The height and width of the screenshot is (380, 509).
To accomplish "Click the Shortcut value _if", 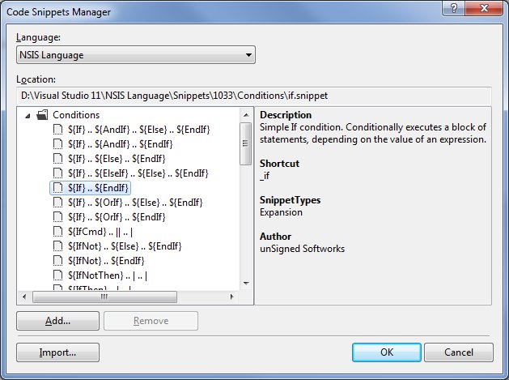I will click(x=265, y=176).
